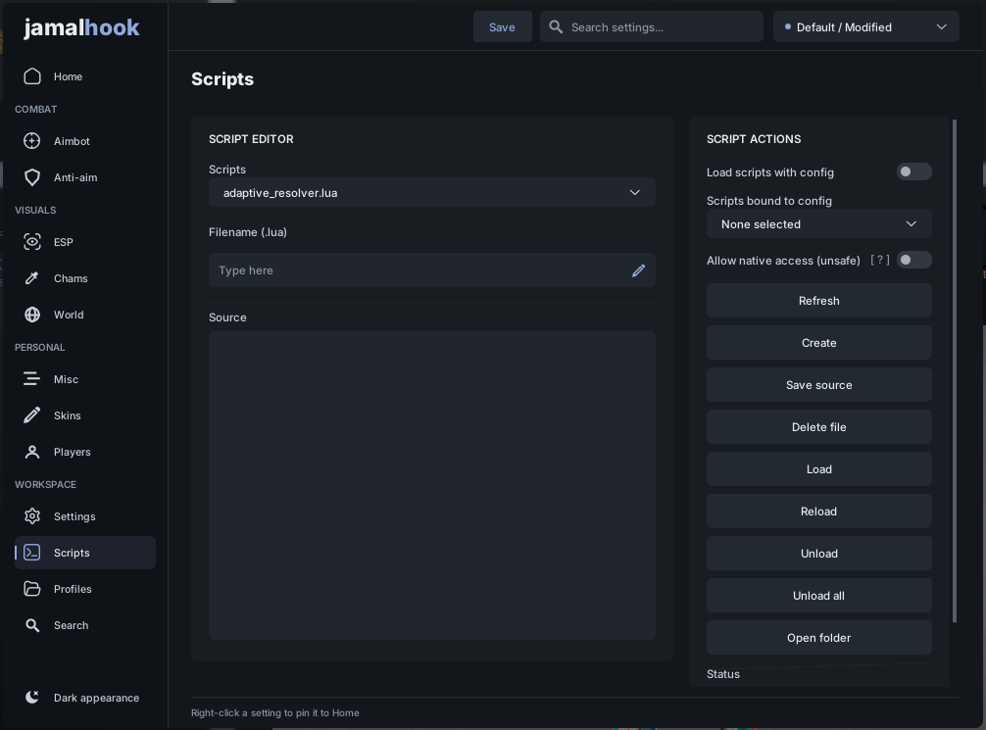Click the Profiles folder icon
Viewport: 986px width, 730px height.
tap(32, 589)
